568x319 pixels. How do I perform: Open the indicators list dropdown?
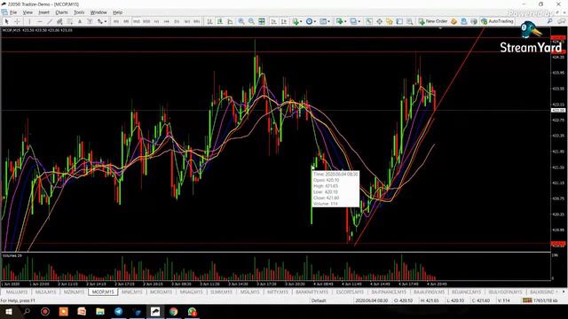tap(297, 21)
